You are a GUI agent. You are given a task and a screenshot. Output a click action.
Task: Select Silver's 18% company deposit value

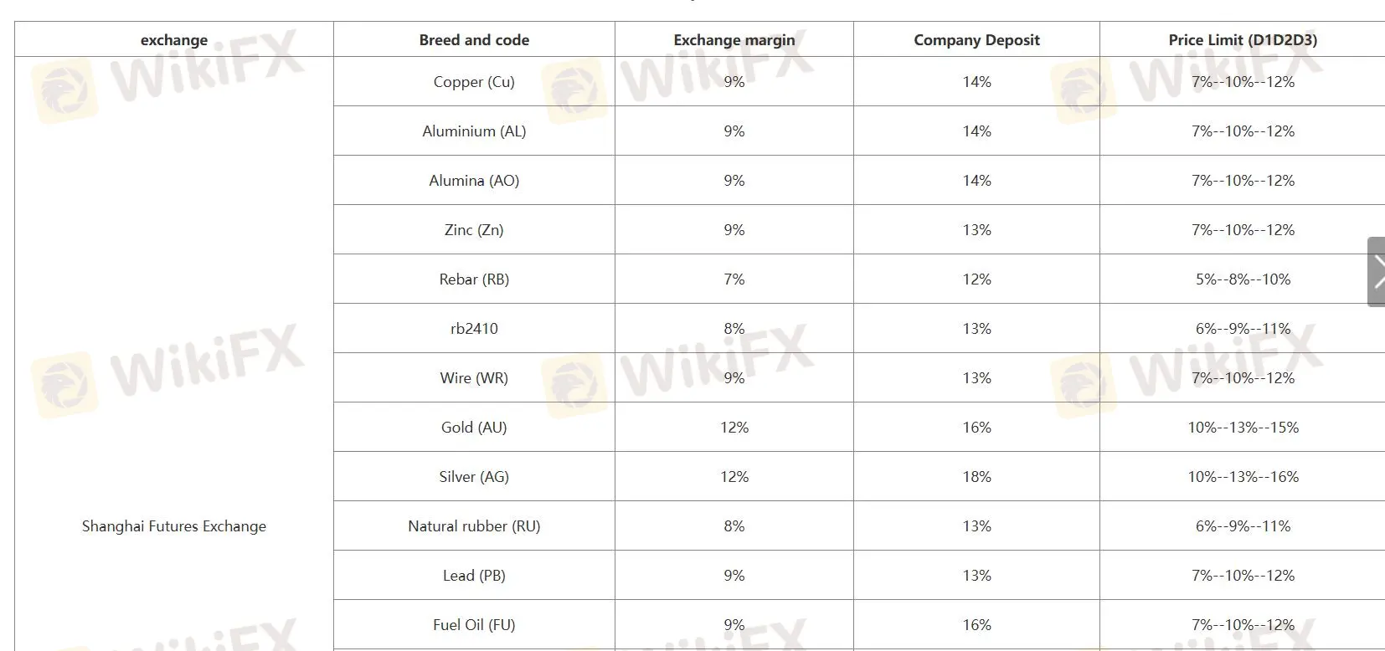pos(976,476)
